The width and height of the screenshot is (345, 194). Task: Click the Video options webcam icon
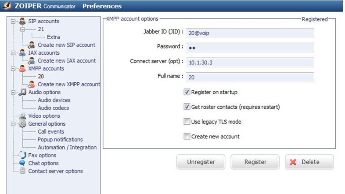click(22, 116)
